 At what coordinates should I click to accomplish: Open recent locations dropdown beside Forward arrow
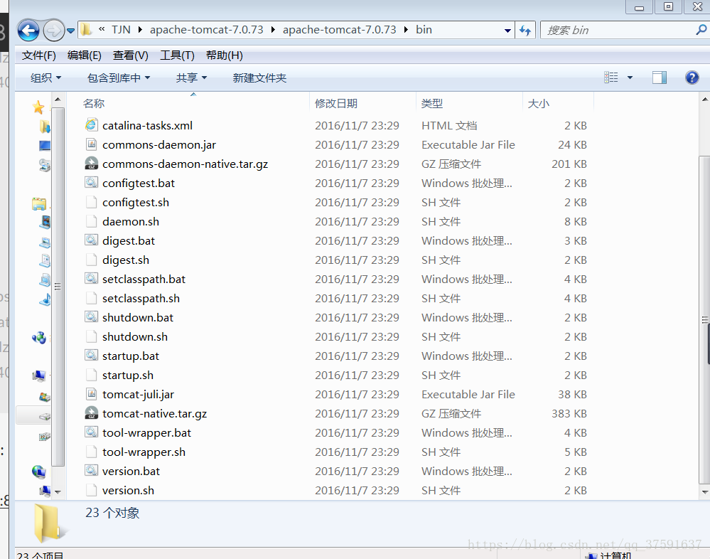click(70, 31)
